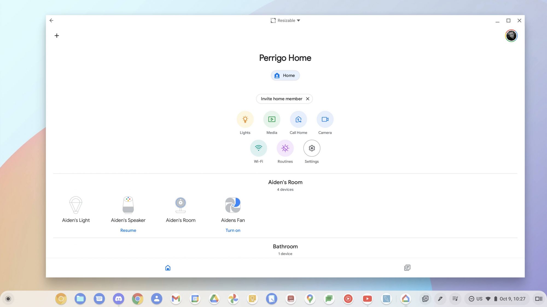The image size is (547, 307).
Task: Expand the Resizable window dropdown
Action: tap(285, 20)
